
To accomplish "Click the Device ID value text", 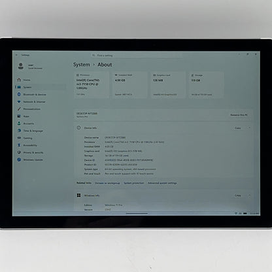I will tap(129, 160).
